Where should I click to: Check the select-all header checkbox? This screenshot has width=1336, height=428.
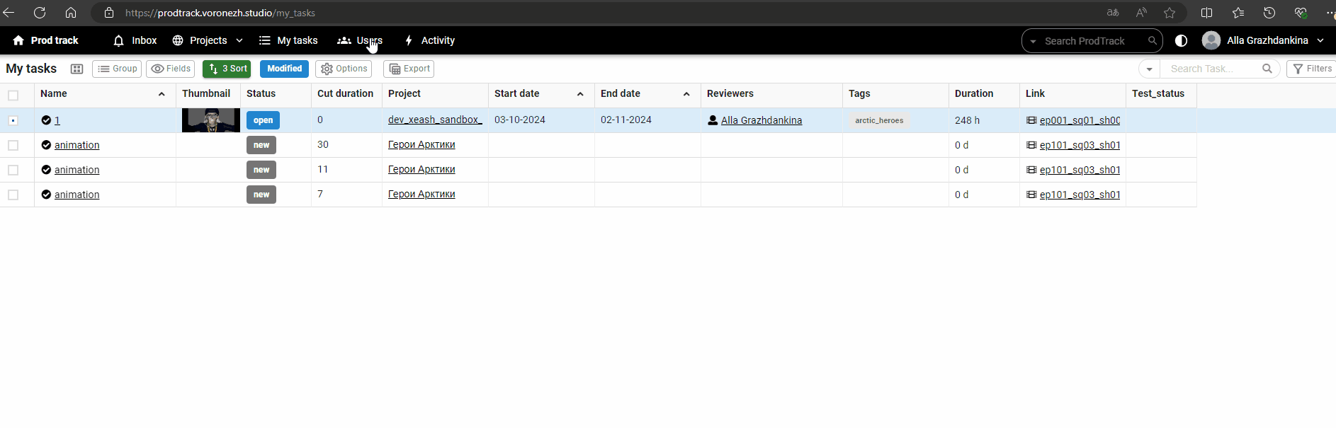[13, 95]
